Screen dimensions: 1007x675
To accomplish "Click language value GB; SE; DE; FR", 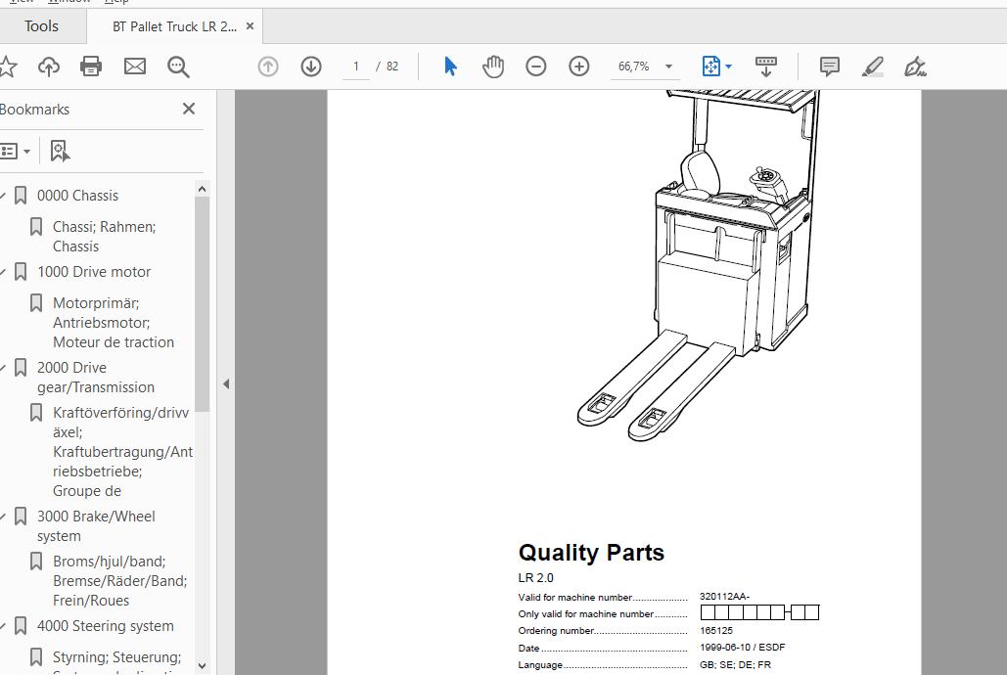I will click(x=735, y=664).
